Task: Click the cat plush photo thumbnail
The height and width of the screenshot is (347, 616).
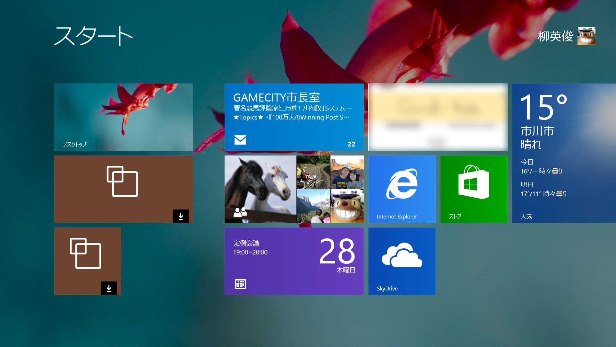Action: (347, 206)
